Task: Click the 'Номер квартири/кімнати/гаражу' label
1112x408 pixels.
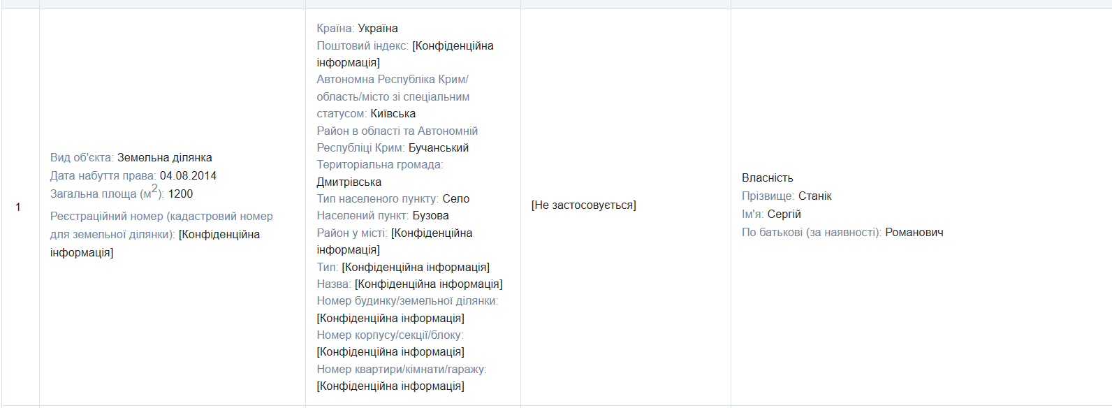Action: (x=402, y=370)
